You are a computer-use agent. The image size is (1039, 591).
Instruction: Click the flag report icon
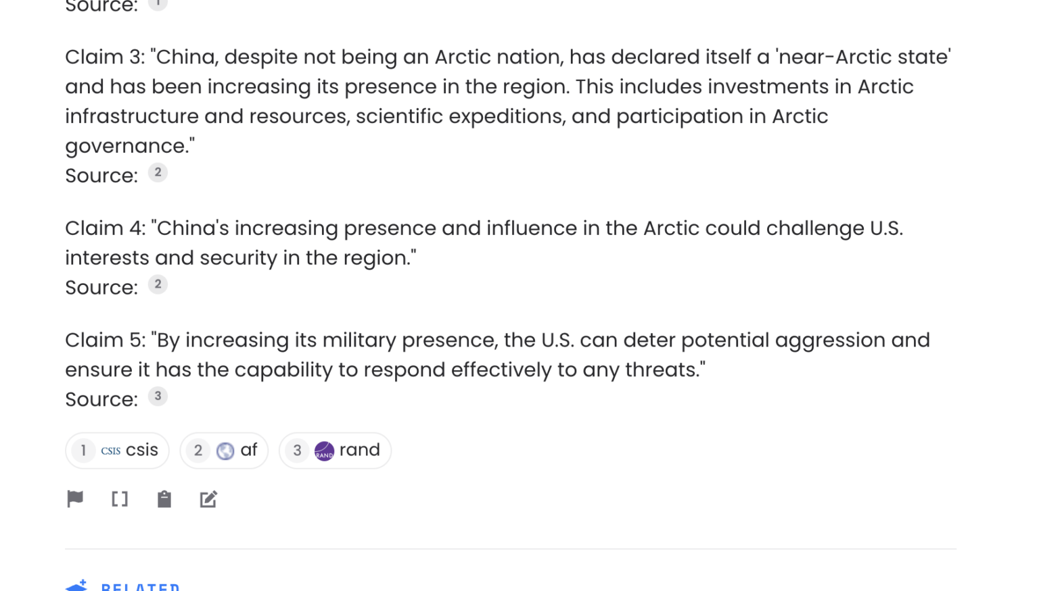pos(75,499)
